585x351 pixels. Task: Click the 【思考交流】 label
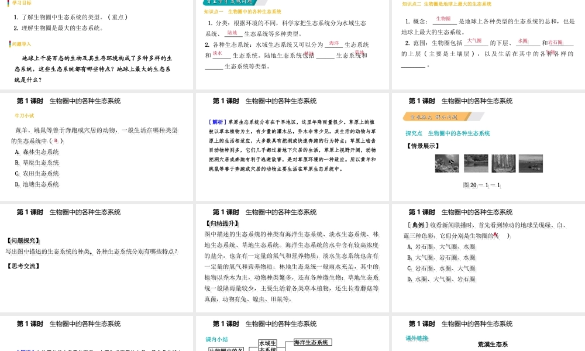point(23,266)
